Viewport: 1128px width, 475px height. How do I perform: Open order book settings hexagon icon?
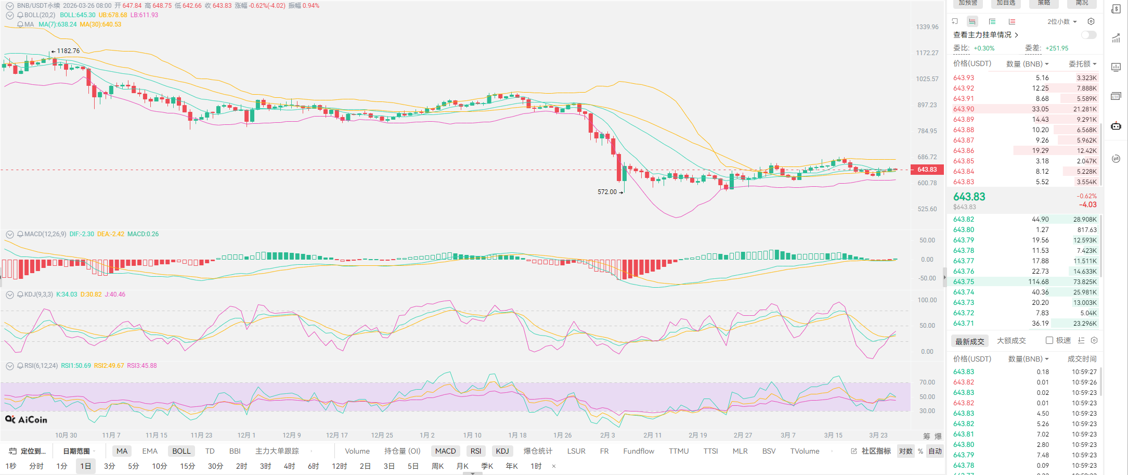pos(1091,21)
